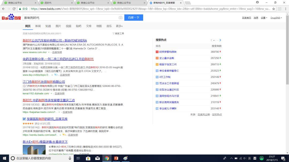Open the 江门市新时代外用制剂有限公司 result
This screenshot has width=289, height=162.
[44, 82]
